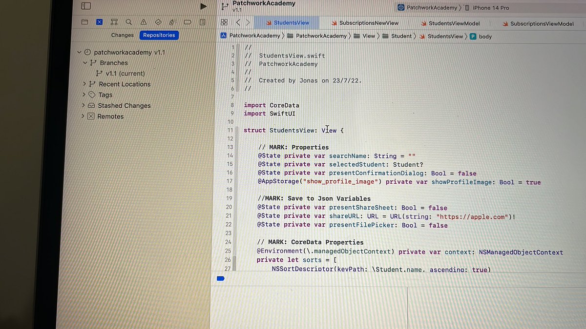The image size is (586, 329).
Task: Toggle the blue breakpoint marker below the code
Action: point(220,278)
